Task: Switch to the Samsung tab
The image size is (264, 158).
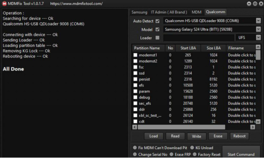Action: coord(139,12)
